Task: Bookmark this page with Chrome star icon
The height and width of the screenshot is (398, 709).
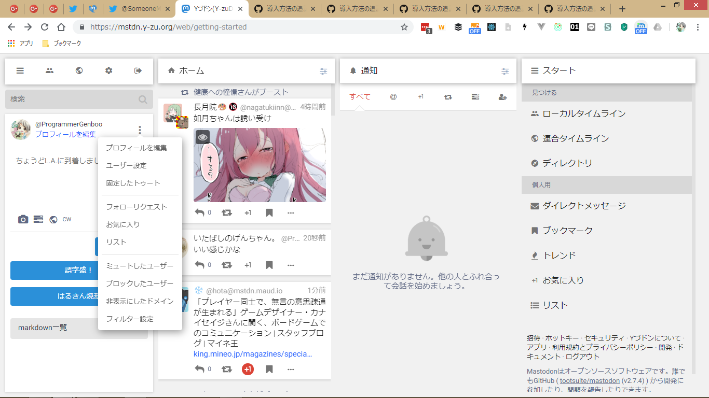Action: click(404, 27)
